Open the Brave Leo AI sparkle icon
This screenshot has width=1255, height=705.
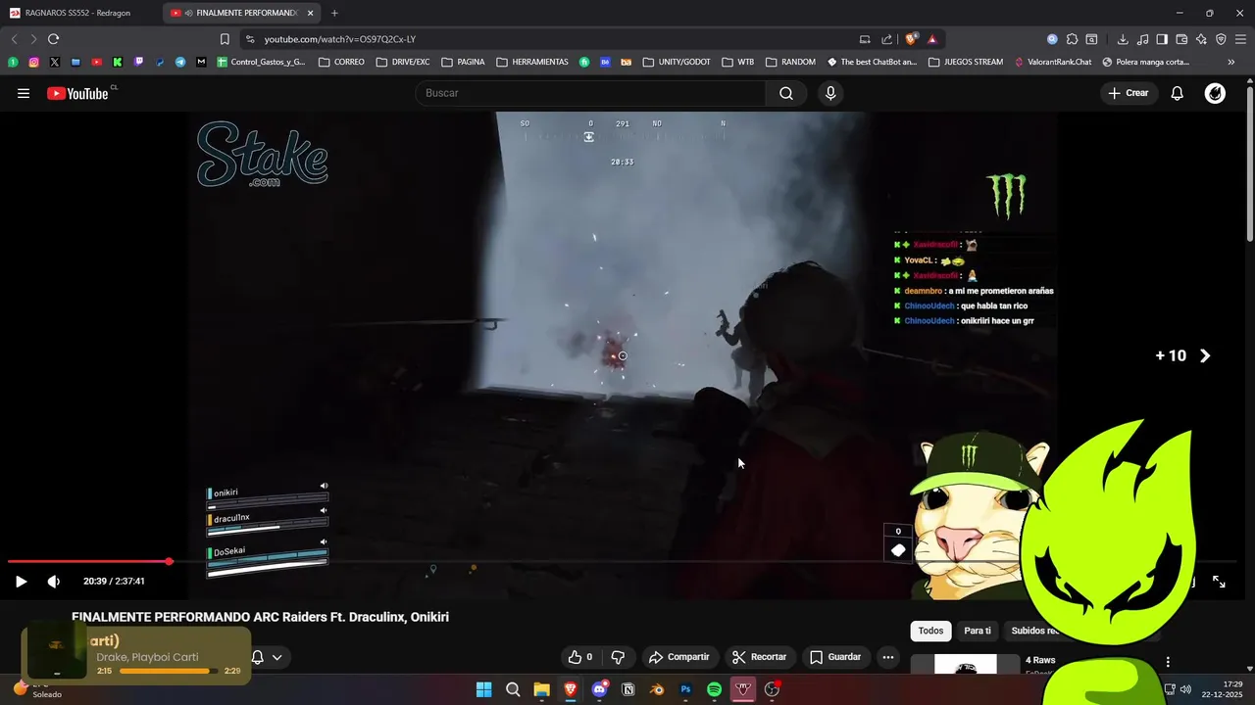click(1201, 39)
